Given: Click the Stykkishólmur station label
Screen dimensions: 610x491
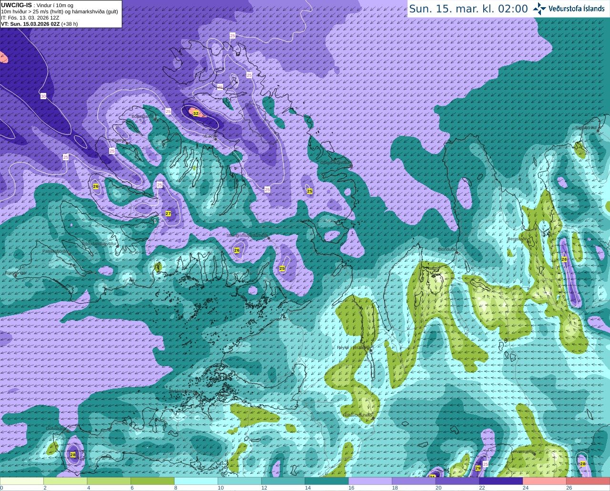Looking at the screenshot, I should (182, 390).
